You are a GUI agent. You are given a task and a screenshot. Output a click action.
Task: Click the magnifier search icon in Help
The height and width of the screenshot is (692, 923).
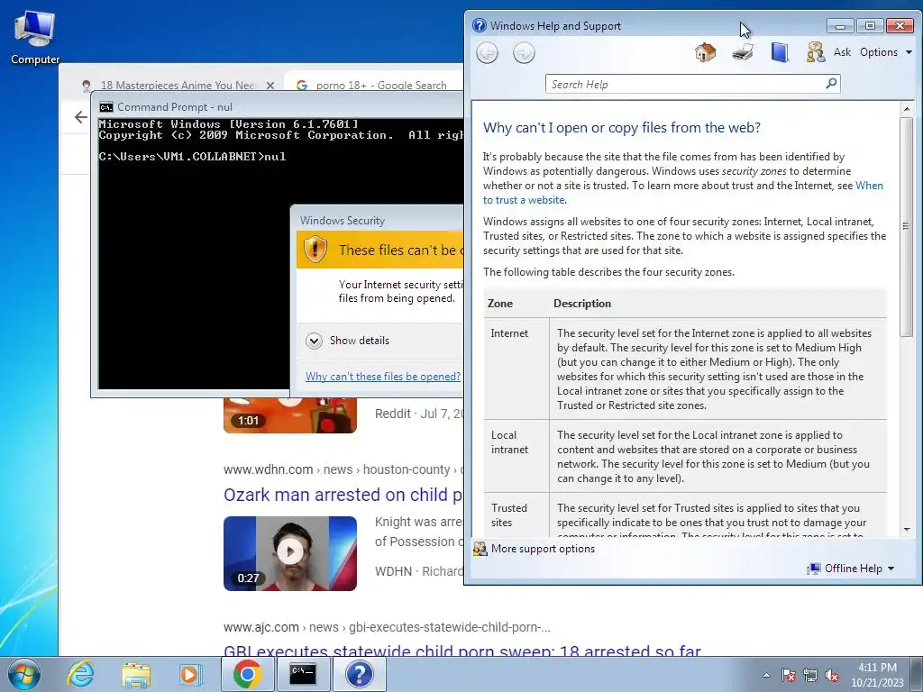[831, 84]
